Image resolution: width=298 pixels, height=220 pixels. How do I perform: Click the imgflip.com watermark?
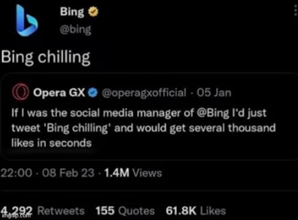tap(16, 215)
